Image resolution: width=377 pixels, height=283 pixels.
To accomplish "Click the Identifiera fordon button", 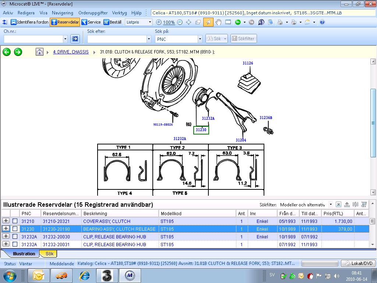I will pos(30,22).
